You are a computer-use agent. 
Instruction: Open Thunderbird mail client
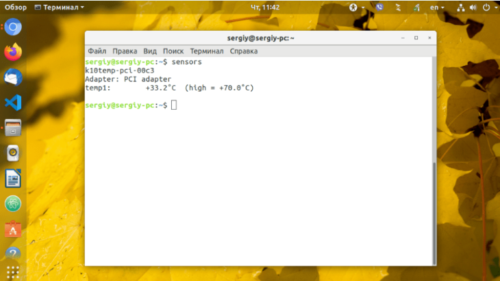tap(13, 77)
